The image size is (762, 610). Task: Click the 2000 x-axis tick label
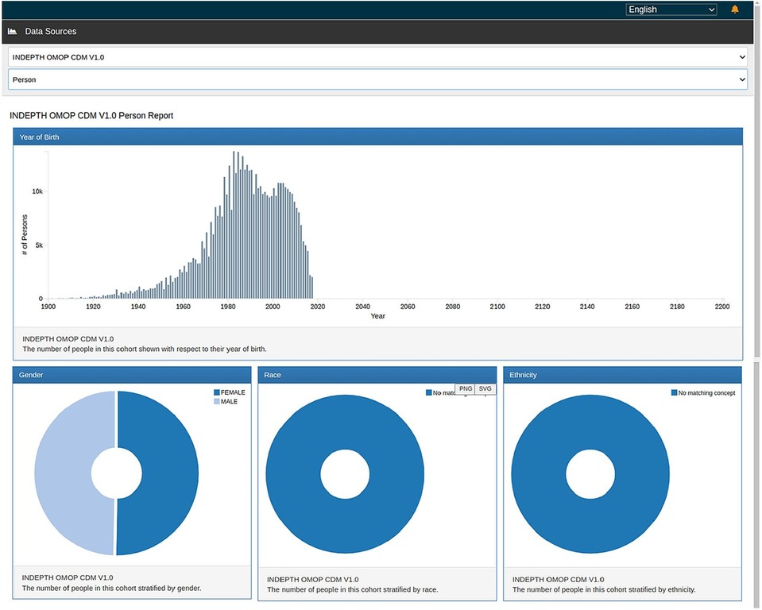click(x=273, y=307)
